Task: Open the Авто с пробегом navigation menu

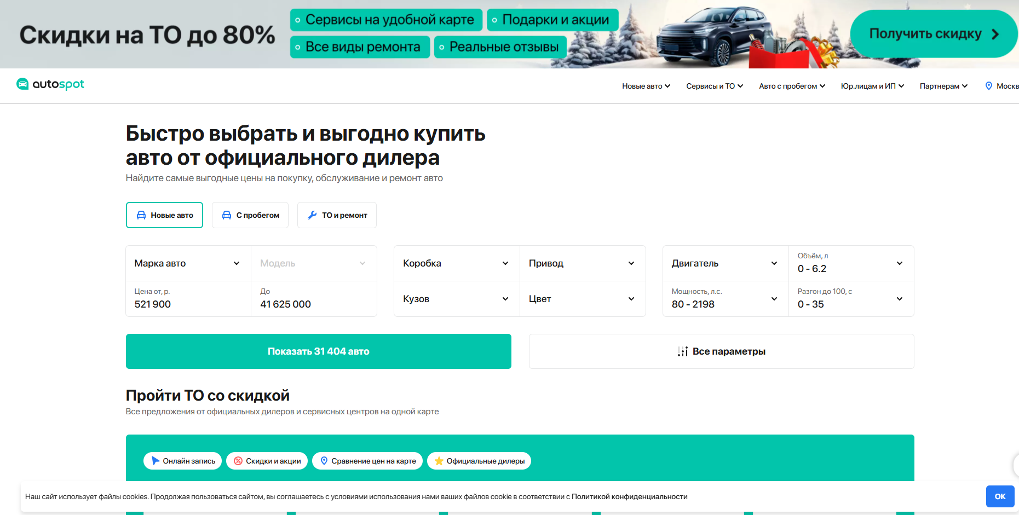Action: click(x=792, y=86)
